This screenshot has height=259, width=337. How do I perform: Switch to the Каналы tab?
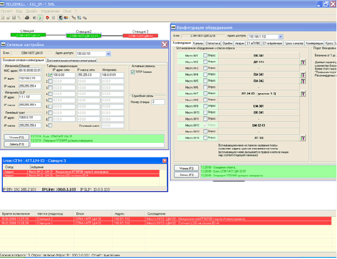point(198,43)
